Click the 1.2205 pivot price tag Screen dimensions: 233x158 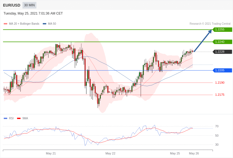223,70
